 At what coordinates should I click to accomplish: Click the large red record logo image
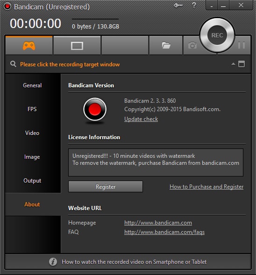[95, 109]
